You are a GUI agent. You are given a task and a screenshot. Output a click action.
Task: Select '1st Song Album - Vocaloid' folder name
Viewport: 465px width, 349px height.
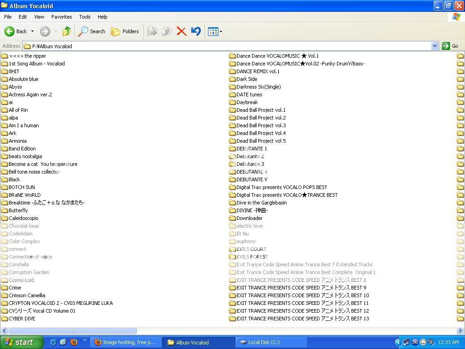click(x=37, y=64)
